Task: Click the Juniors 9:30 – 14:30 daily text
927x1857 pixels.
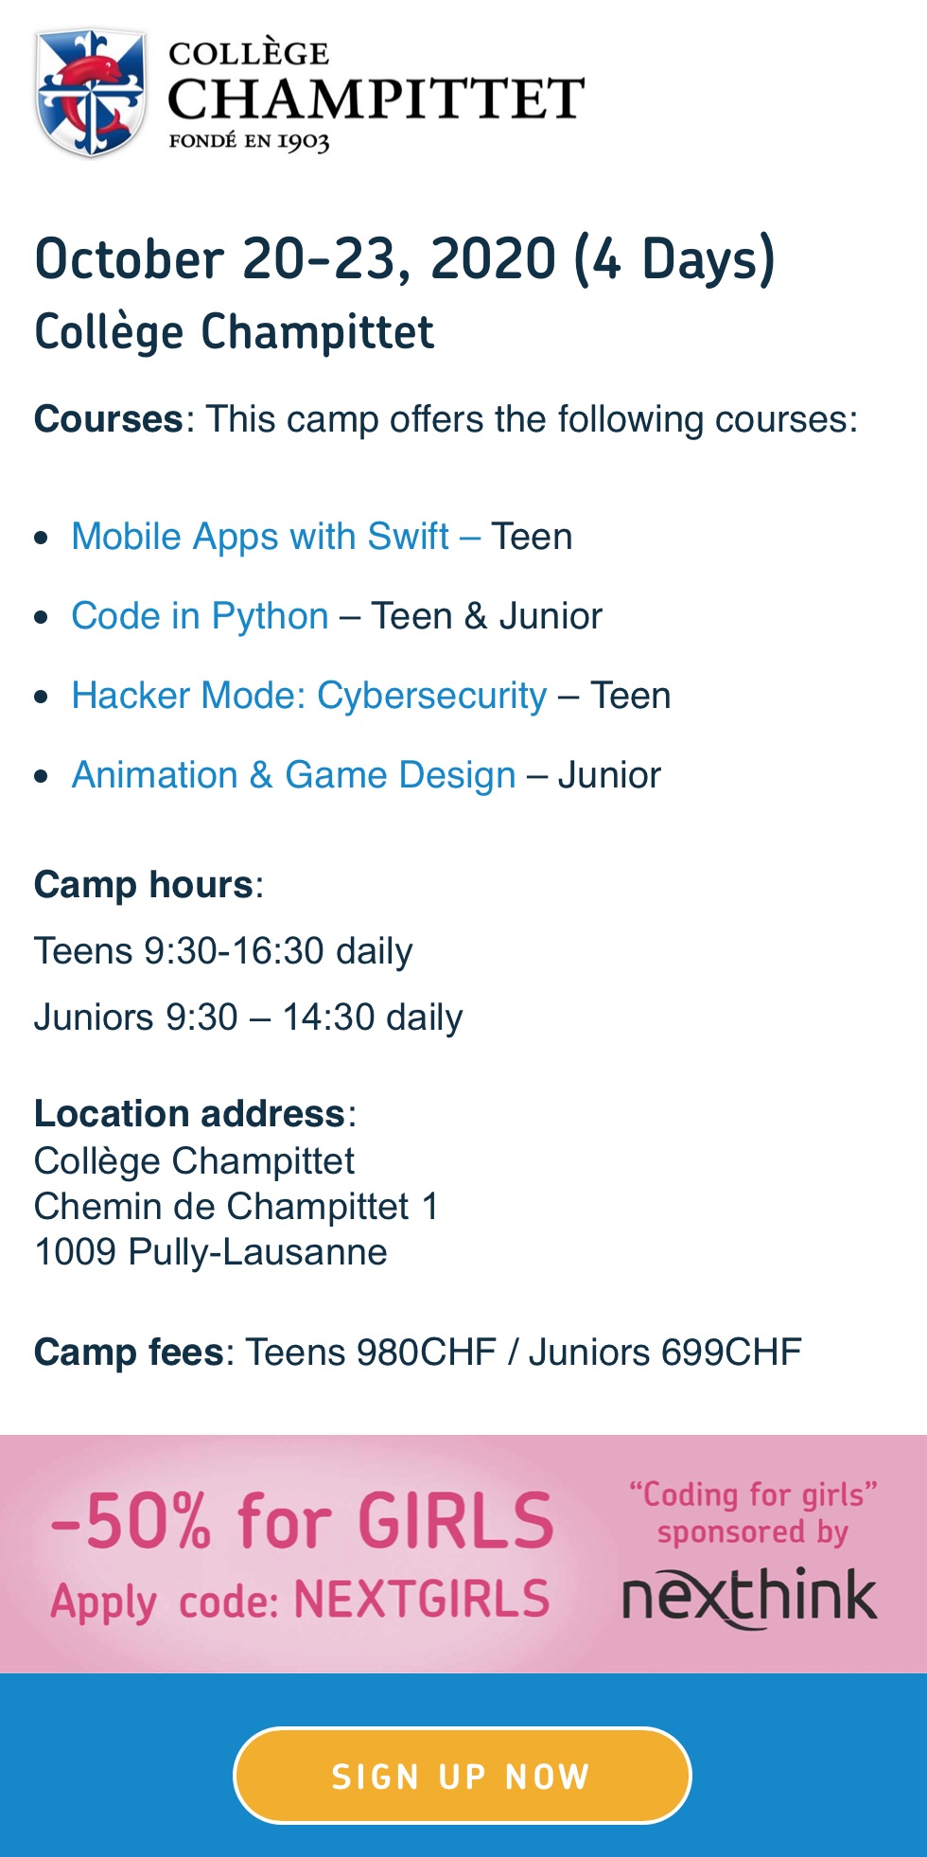Action: tap(249, 1017)
